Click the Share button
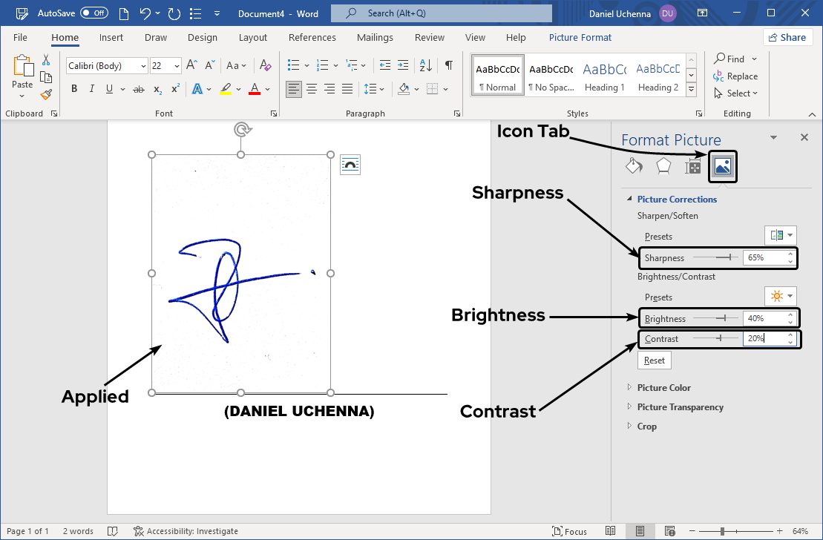 tap(787, 36)
